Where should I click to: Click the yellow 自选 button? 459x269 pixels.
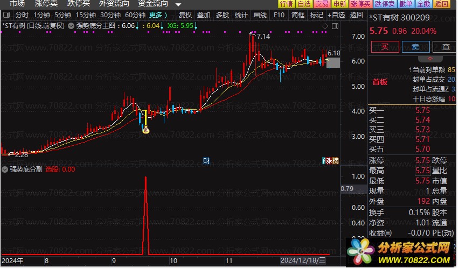pos(304,4)
